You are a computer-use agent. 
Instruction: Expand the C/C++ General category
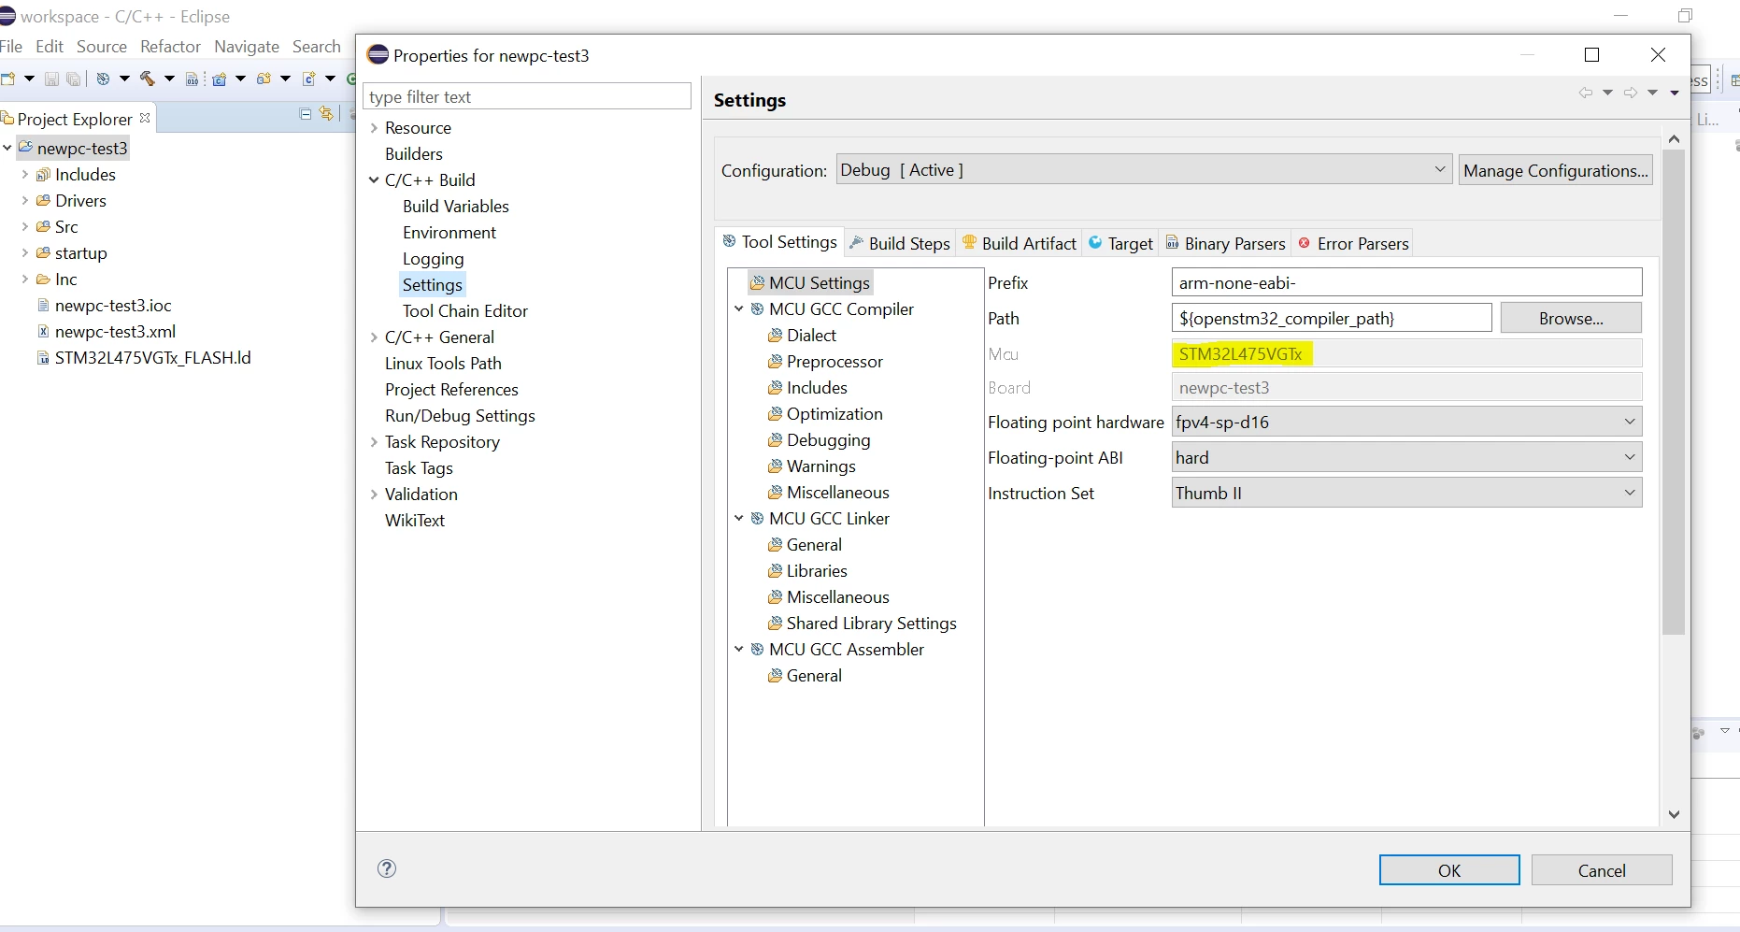tap(374, 337)
